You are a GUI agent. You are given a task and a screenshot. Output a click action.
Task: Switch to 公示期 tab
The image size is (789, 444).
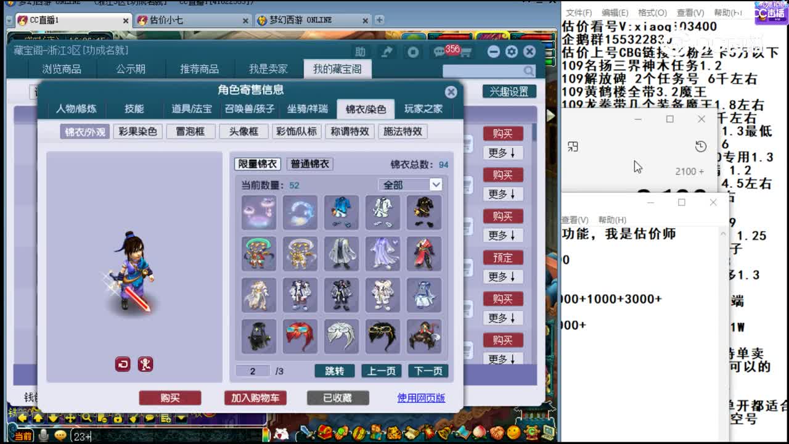[131, 69]
